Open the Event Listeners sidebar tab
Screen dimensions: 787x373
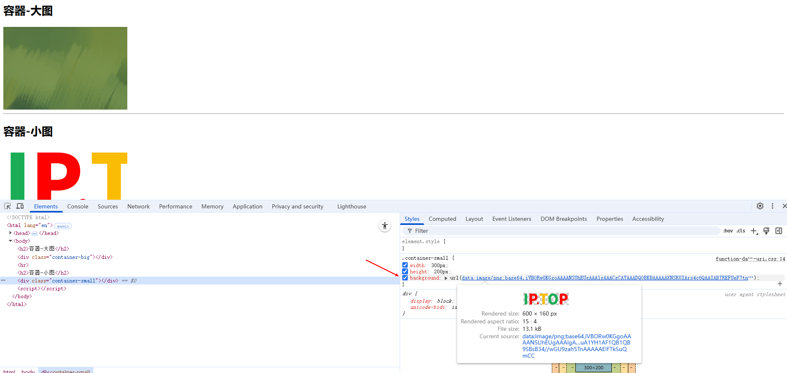(x=512, y=219)
